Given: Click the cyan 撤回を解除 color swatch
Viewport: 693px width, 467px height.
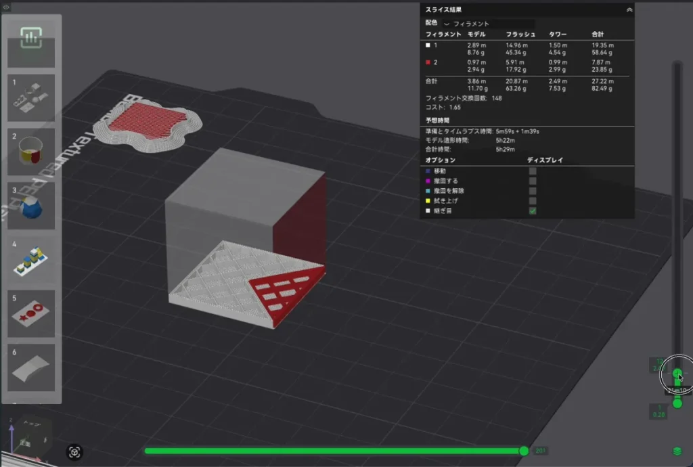Looking at the screenshot, I should 428,191.
